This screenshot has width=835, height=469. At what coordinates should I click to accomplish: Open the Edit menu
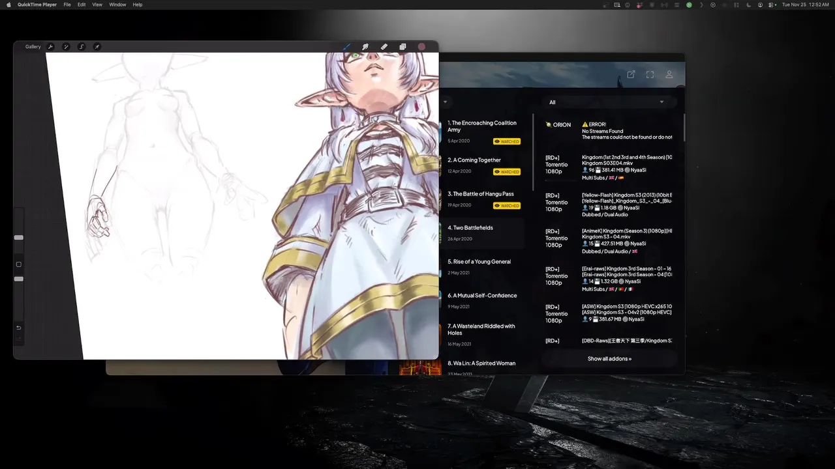(82, 5)
